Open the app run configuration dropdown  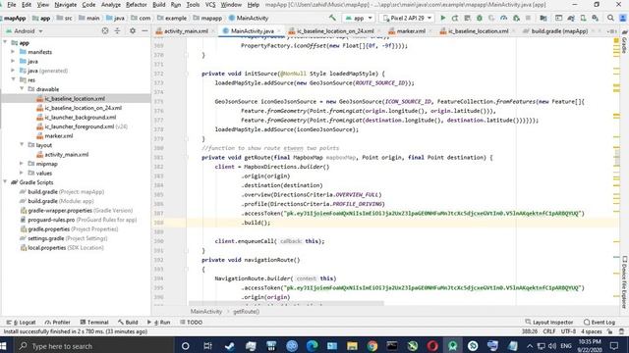coord(359,18)
